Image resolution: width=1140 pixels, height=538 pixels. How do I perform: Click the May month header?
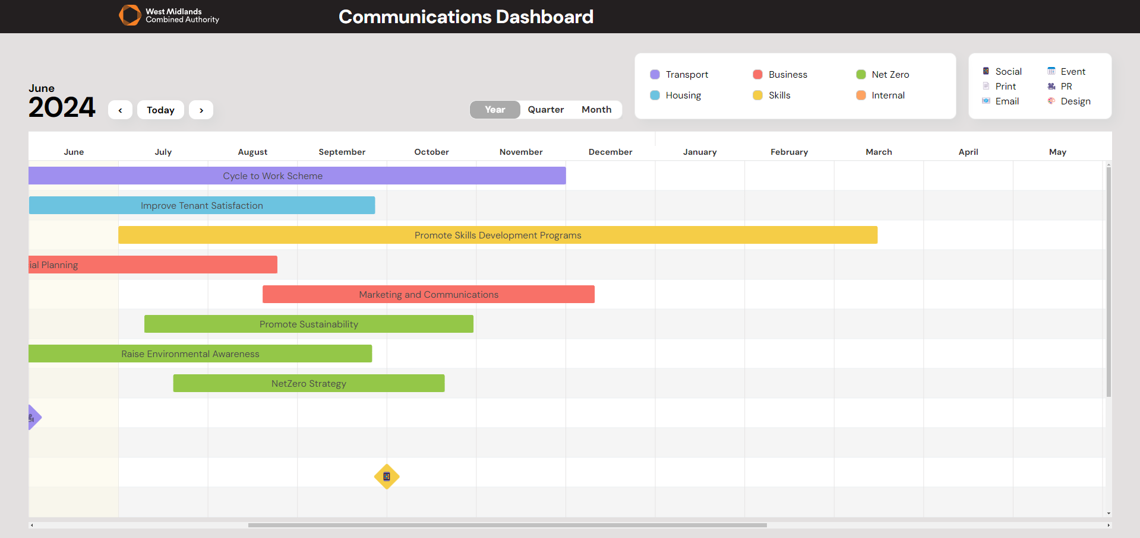tap(1058, 152)
